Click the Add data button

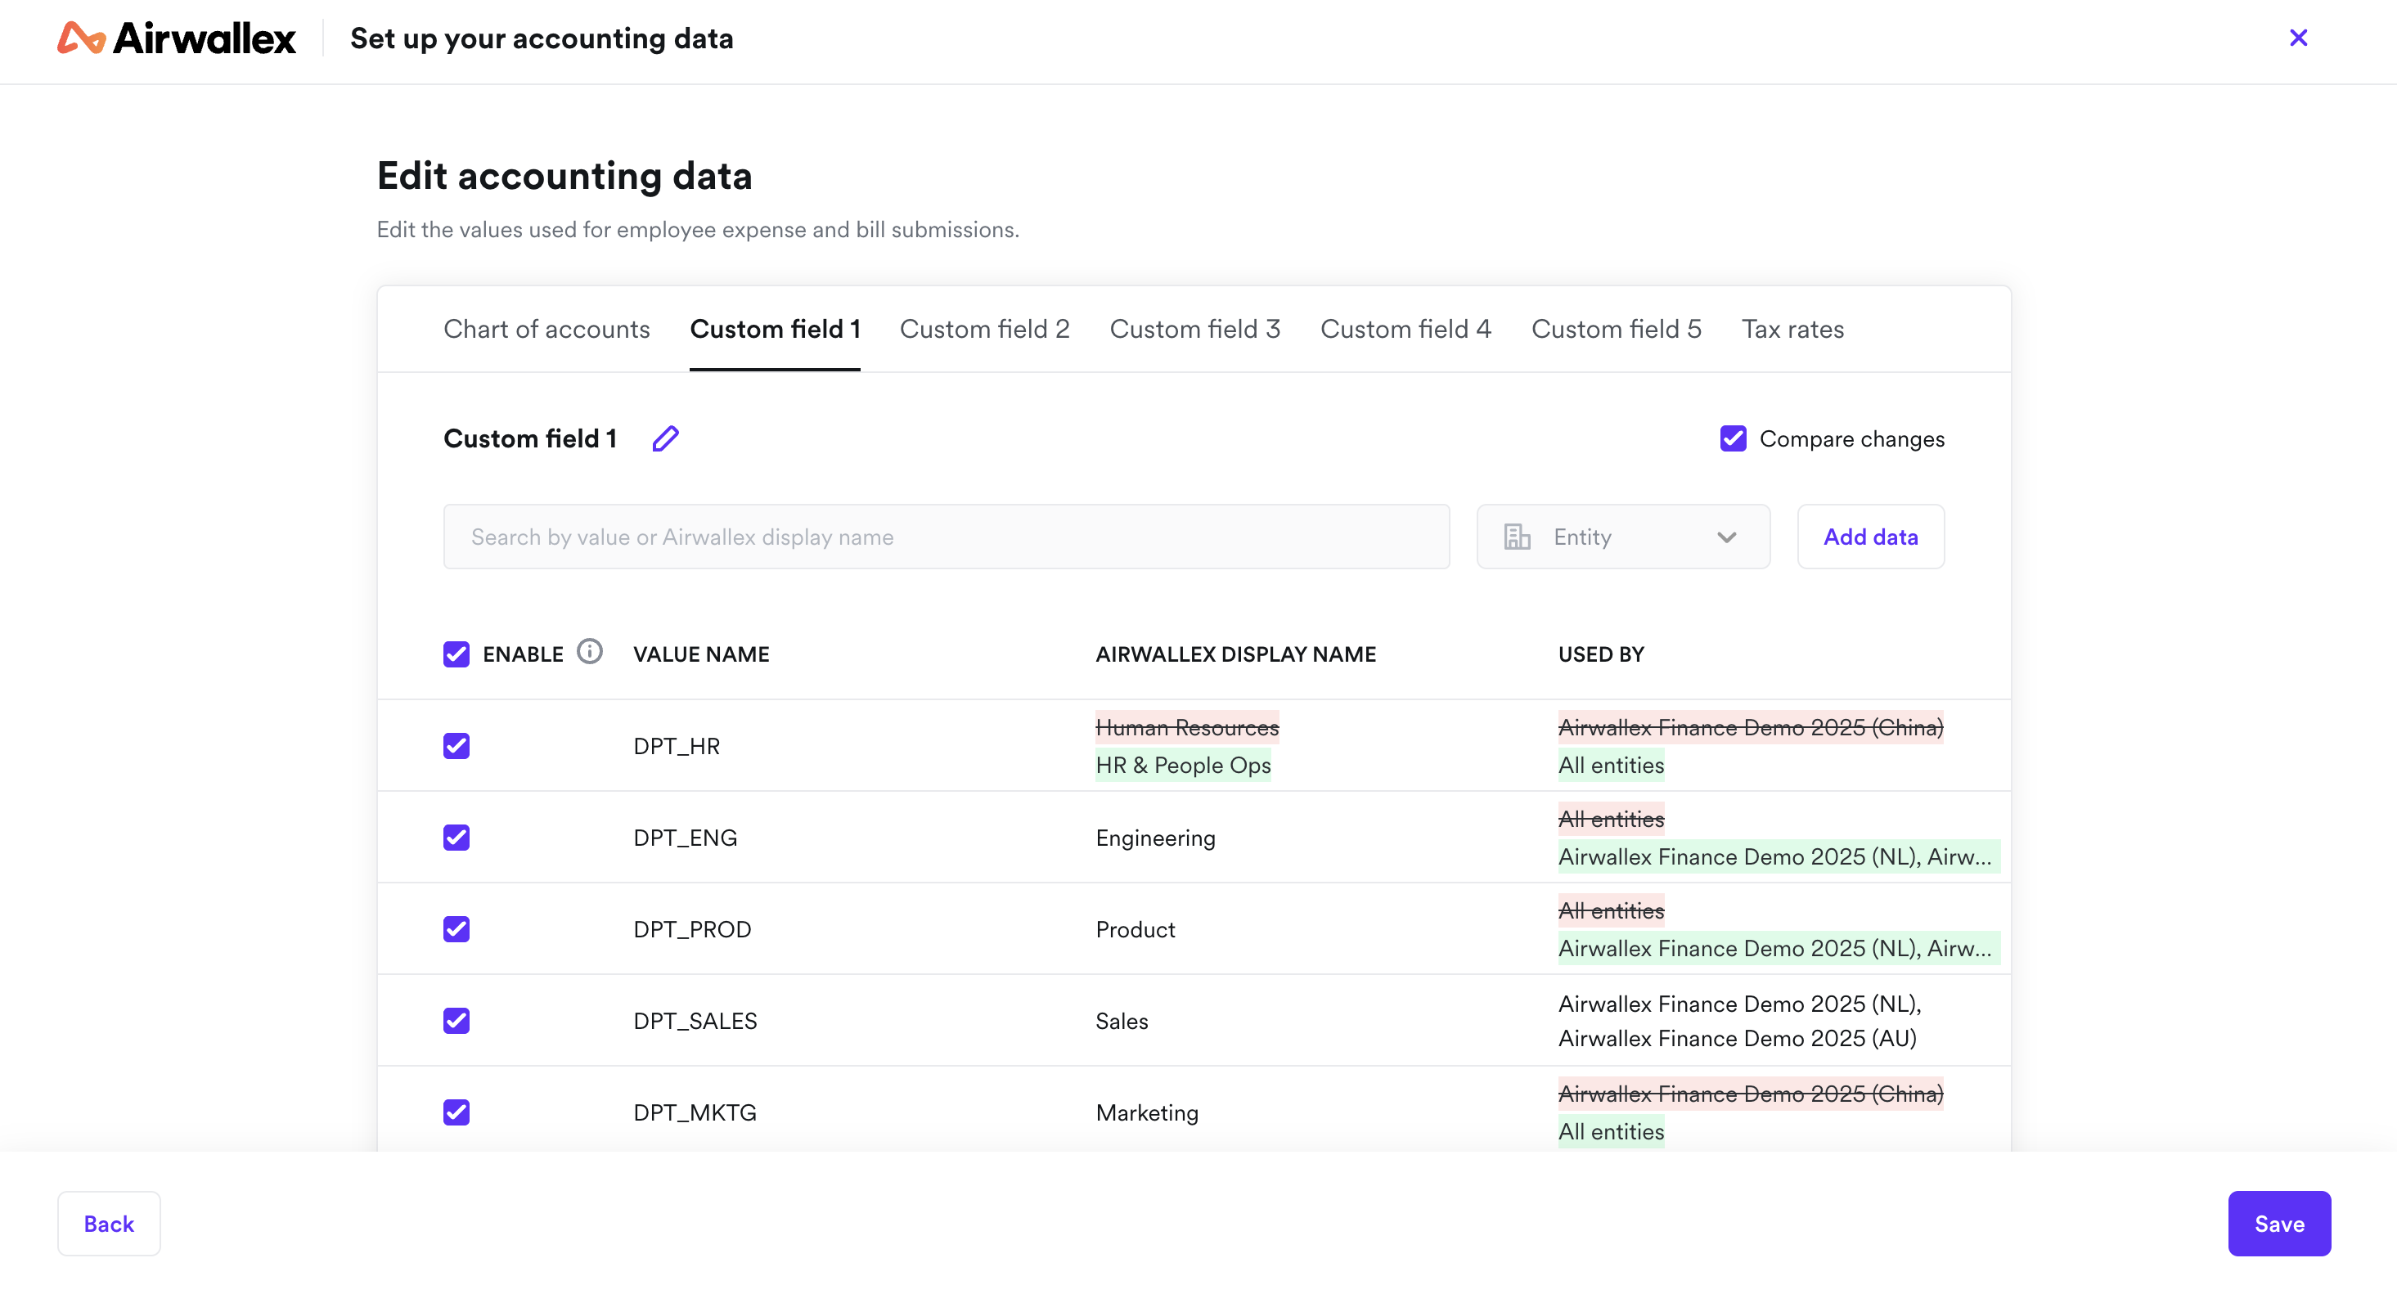pos(1870,537)
